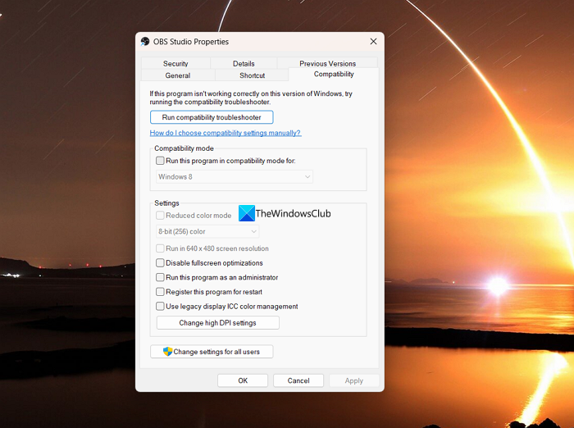Expand the 8-bit (256) color dropdown

click(x=207, y=231)
